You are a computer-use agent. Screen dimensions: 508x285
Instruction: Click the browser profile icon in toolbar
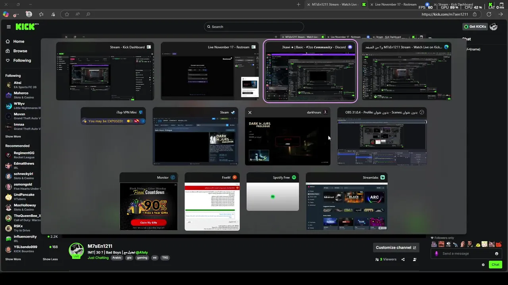[29, 14]
